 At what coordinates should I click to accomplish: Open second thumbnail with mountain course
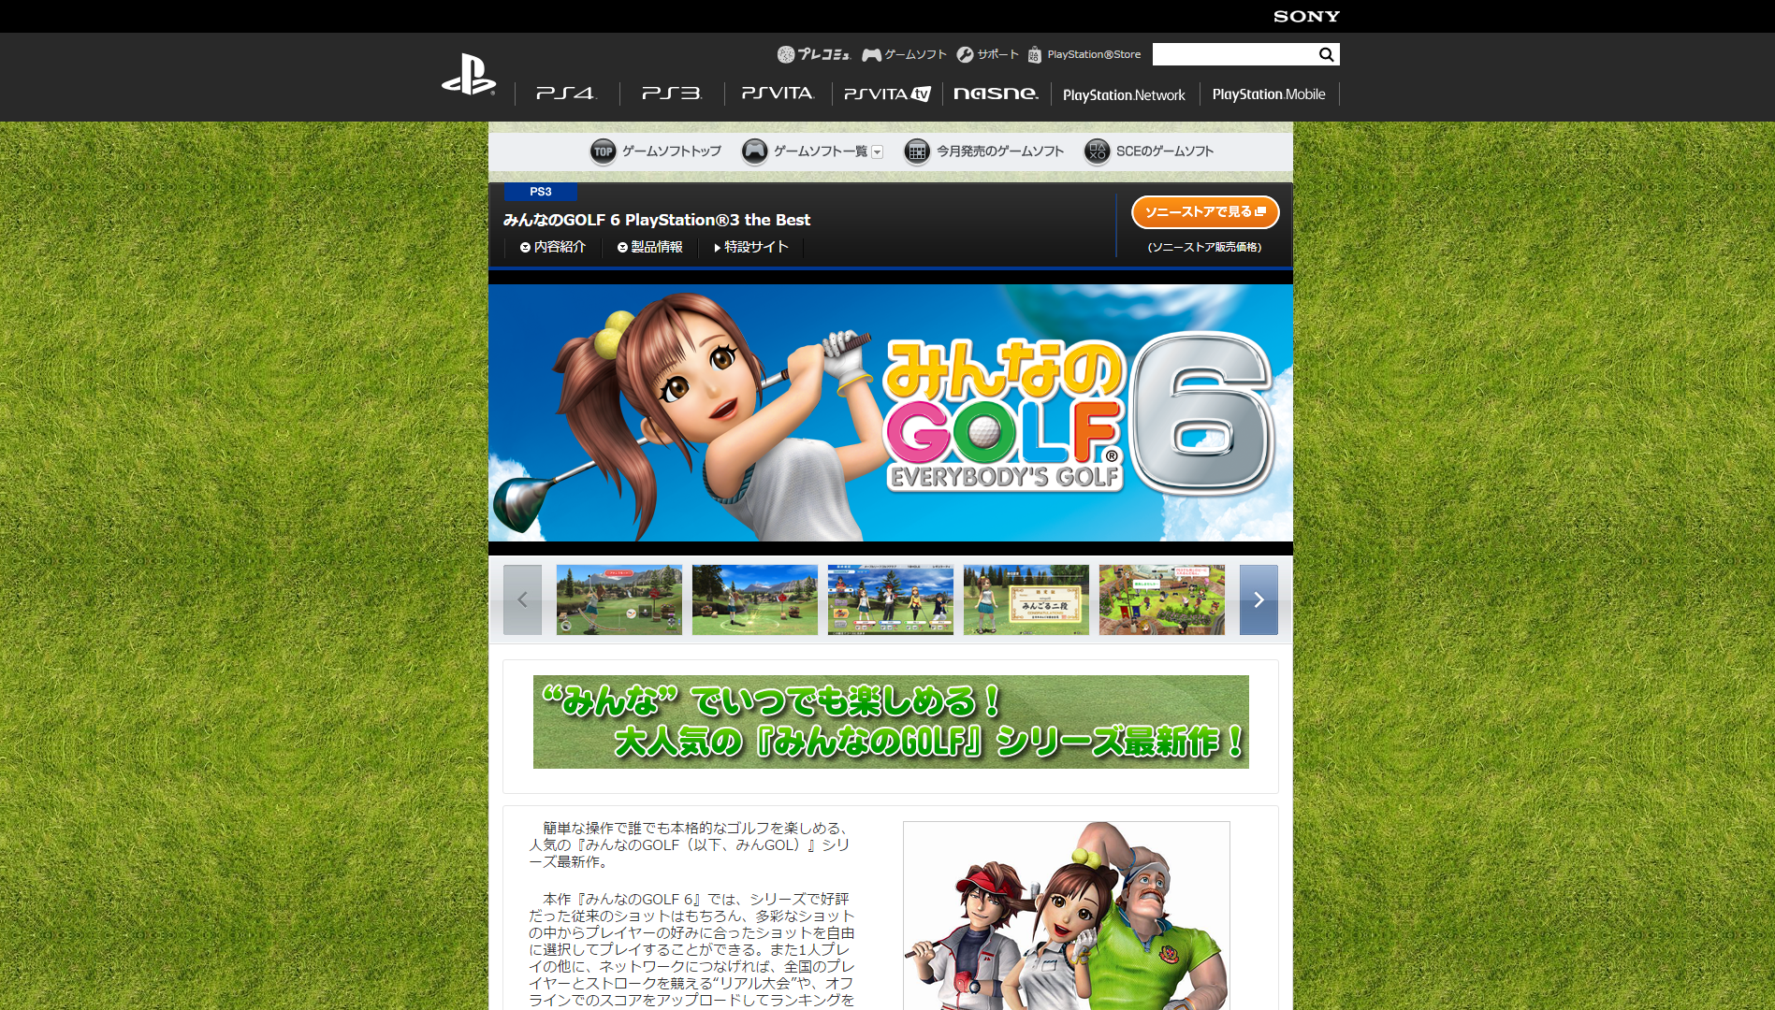point(755,599)
